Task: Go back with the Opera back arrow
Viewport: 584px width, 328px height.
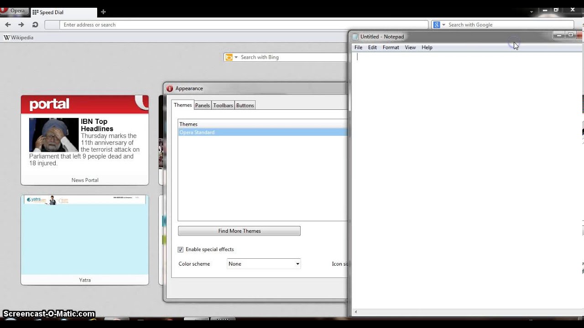Action: pos(8,25)
